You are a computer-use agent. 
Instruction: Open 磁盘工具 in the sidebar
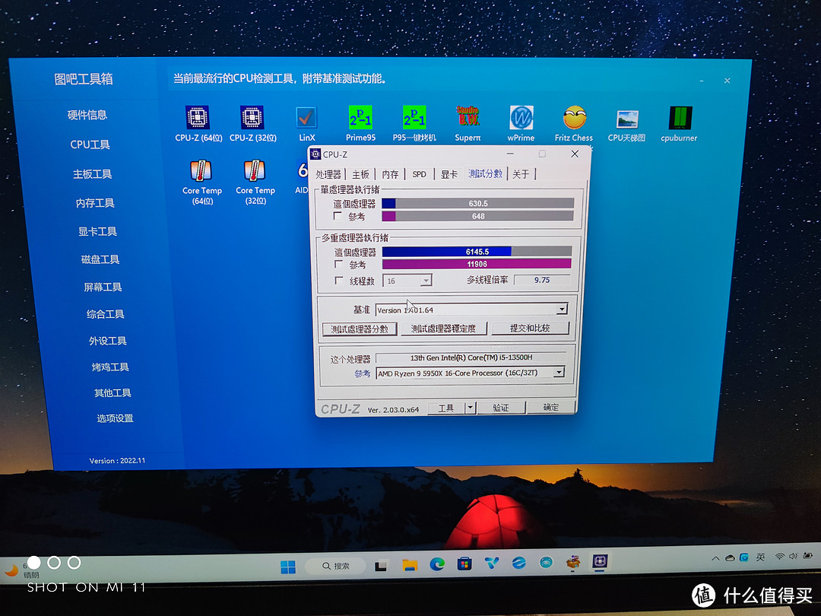100,259
